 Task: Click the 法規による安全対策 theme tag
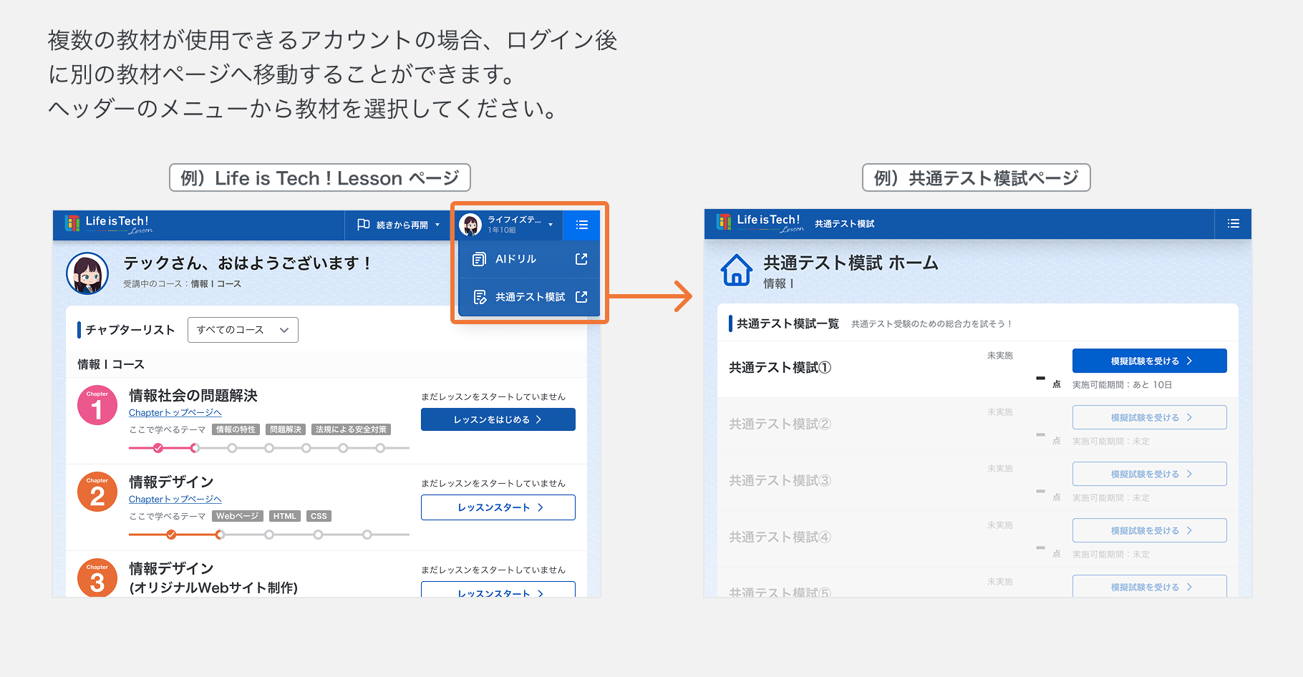click(351, 429)
